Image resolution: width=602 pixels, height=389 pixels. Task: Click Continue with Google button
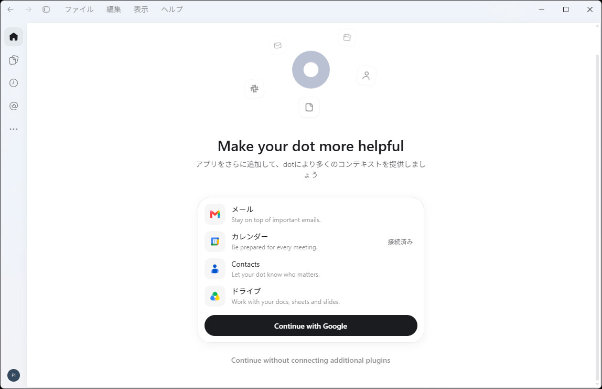[x=310, y=325]
